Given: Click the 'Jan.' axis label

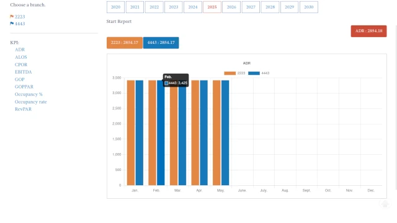Looking at the screenshot, I should click(135, 190).
